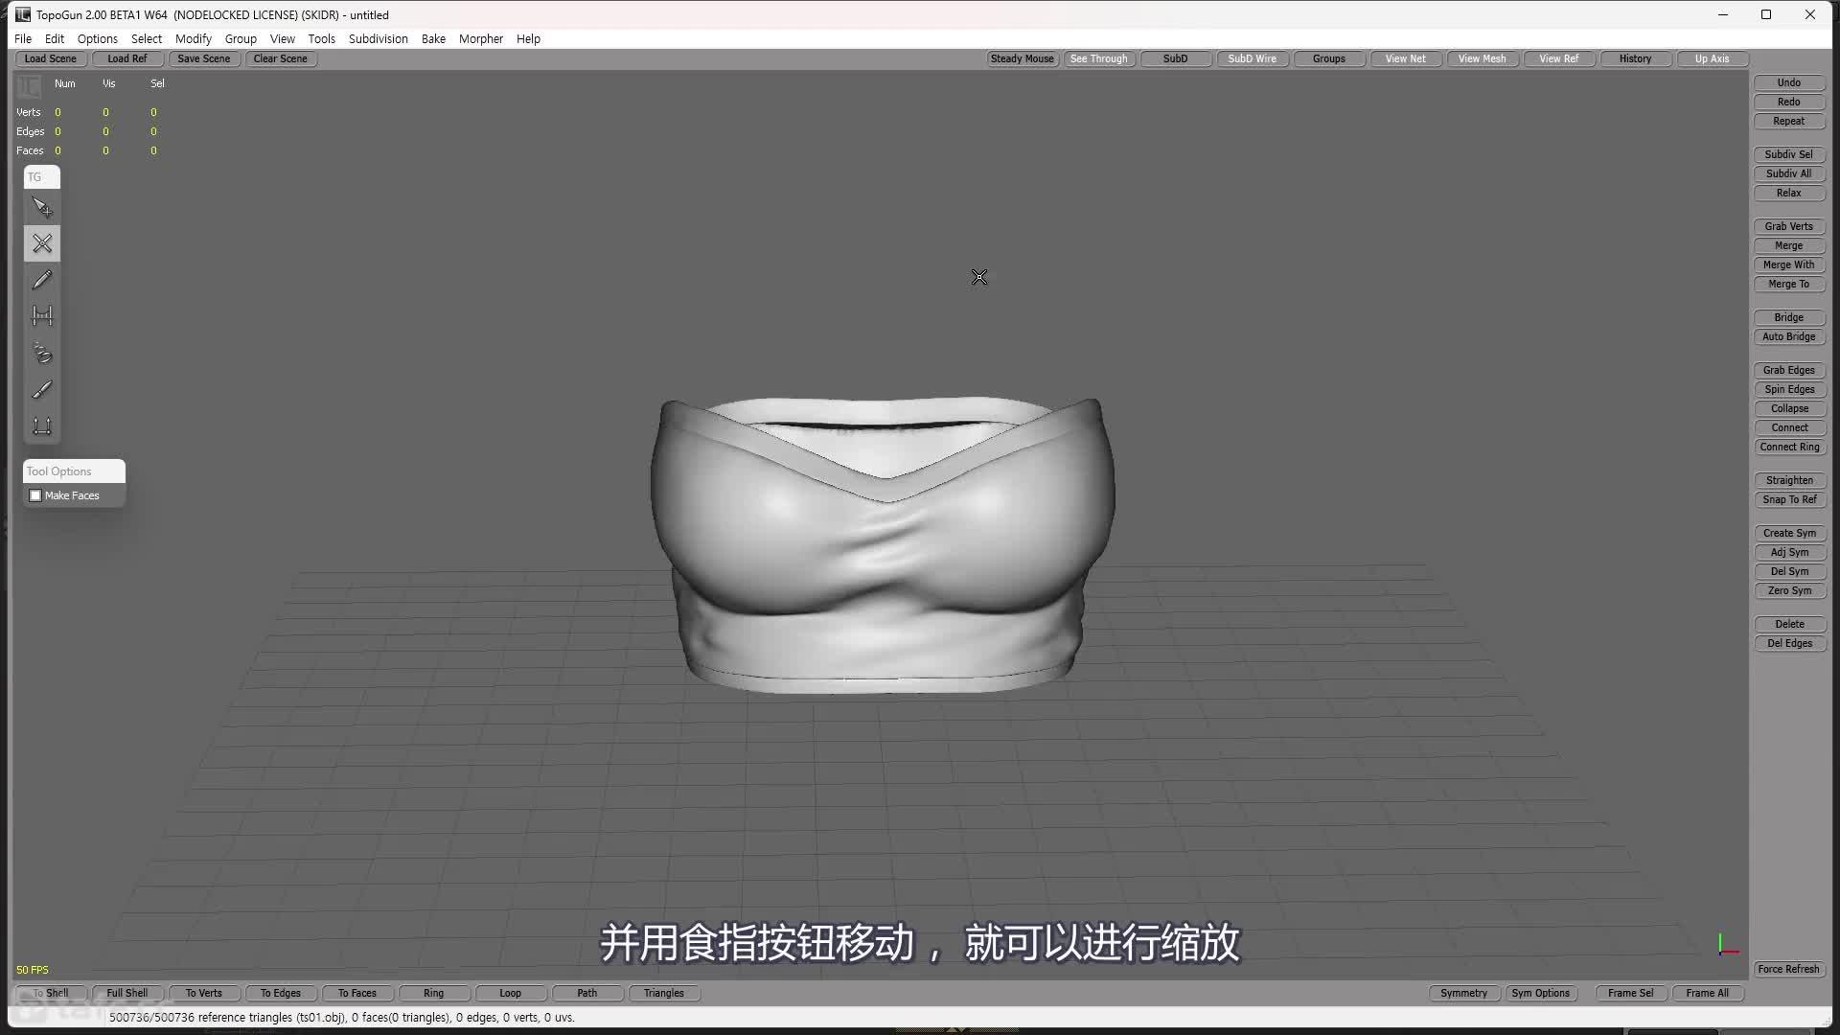Pick the Draw pencil tool
Viewport: 1840px width, 1035px height.
tap(42, 280)
